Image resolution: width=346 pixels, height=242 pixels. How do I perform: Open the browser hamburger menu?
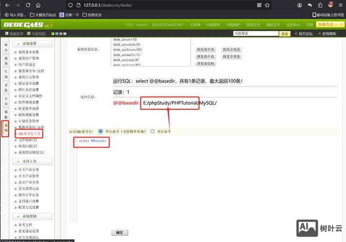(341, 5)
